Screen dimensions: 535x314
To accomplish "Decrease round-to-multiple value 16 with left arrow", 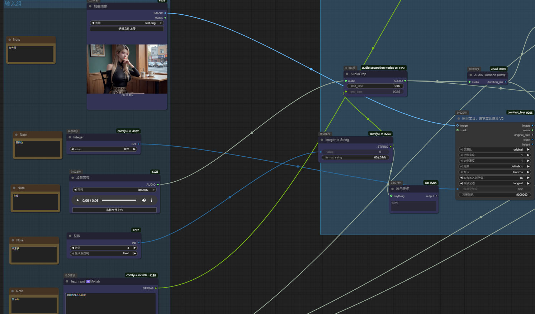I will pyautogui.click(x=461, y=178).
